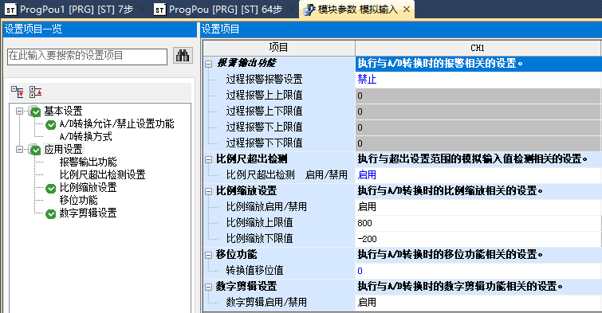Viewport: 602px width, 313px height.
Task: Click 转换值移位值 cell showing 0
Action: [478, 271]
